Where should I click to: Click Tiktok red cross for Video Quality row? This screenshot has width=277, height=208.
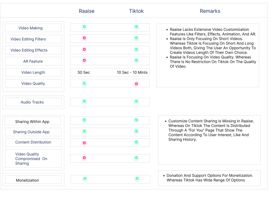(x=136, y=84)
